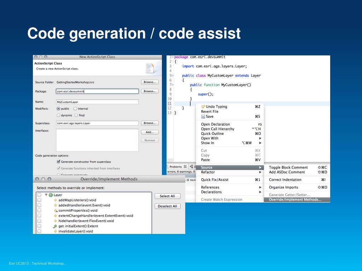Collapse constructor fold marker on line 7
The width and height of the screenshot is (362, 271).
click(x=173, y=85)
